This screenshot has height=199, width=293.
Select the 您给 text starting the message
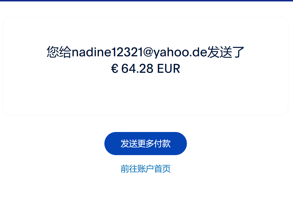[x=59, y=52]
